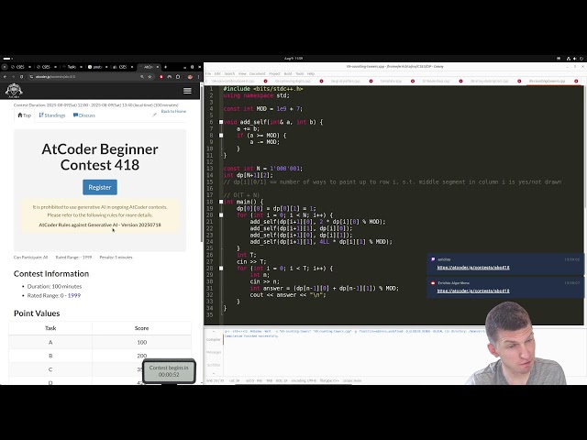The image size is (587, 440).
Task: Close the Tasks browser tab
Action: (82, 67)
